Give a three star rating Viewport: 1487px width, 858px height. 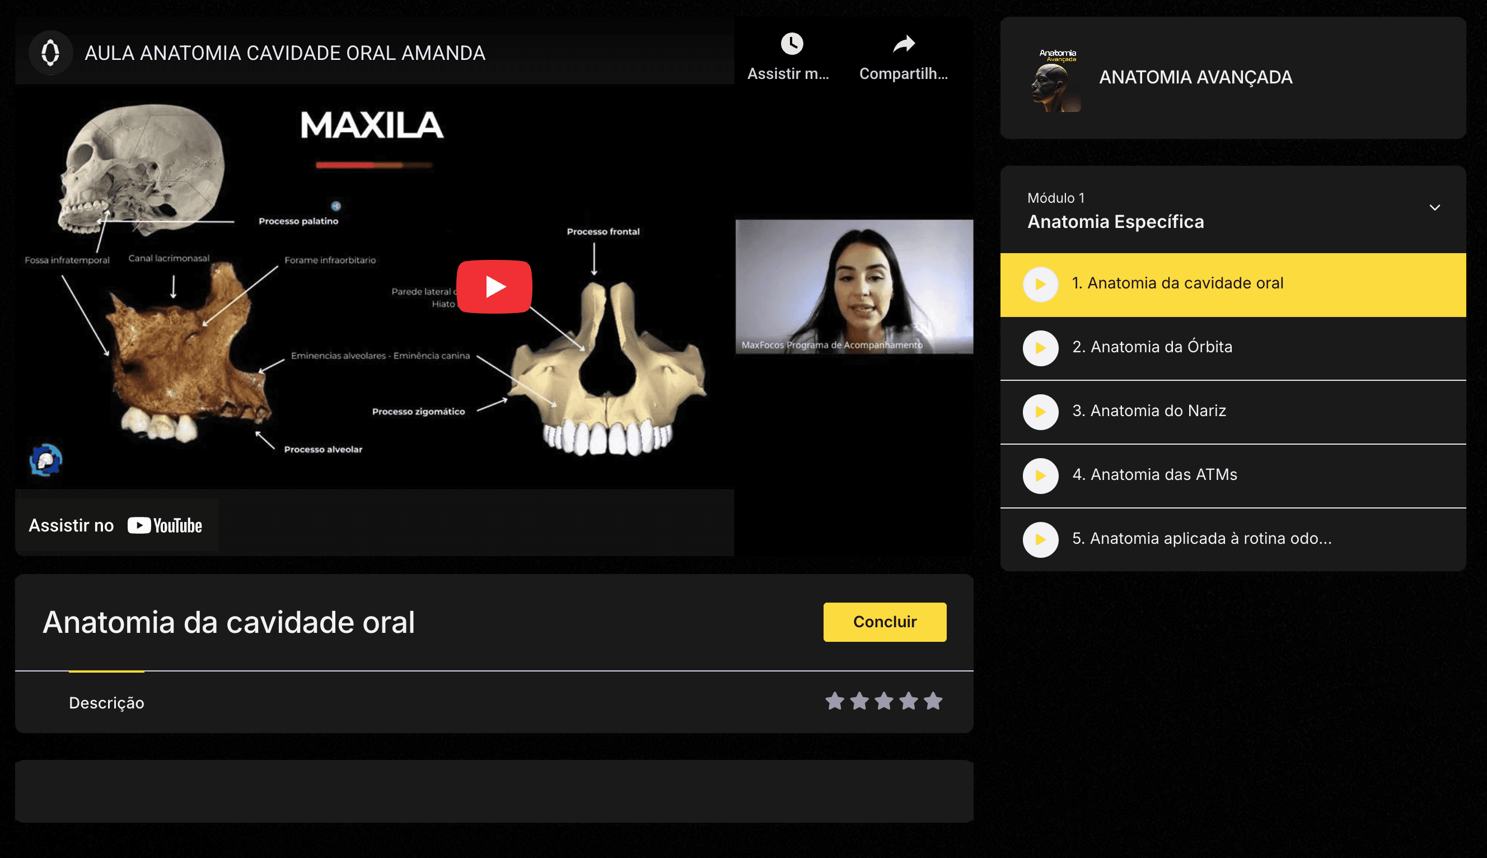tap(883, 701)
